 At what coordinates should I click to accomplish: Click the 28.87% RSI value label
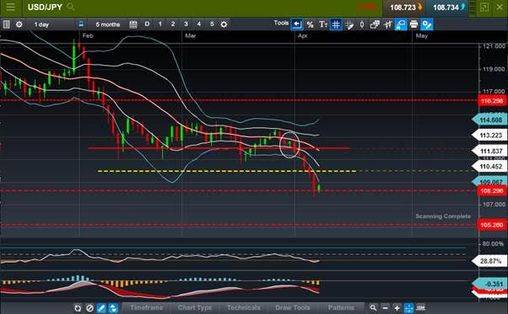click(490, 261)
